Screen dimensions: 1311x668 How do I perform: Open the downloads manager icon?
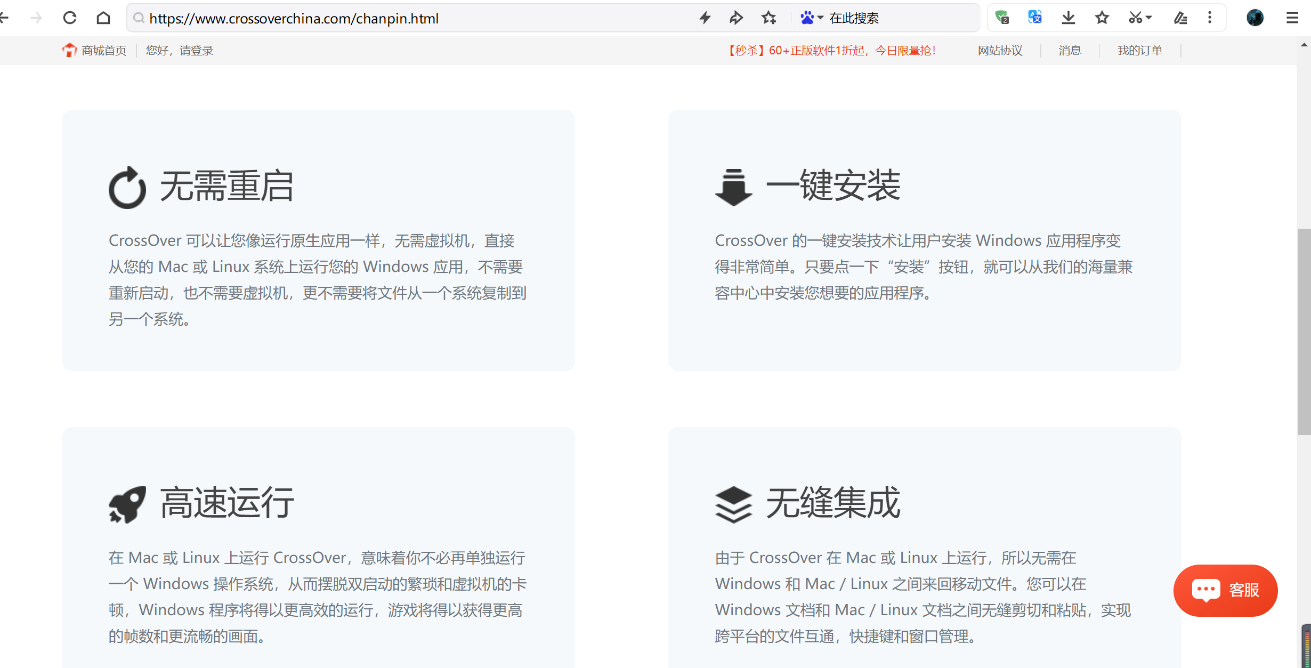[1068, 18]
